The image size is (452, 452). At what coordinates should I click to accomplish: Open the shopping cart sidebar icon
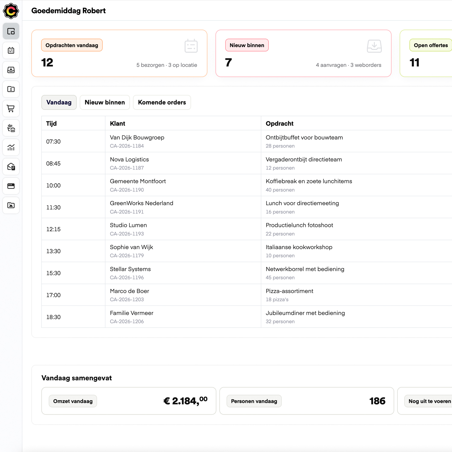11,108
